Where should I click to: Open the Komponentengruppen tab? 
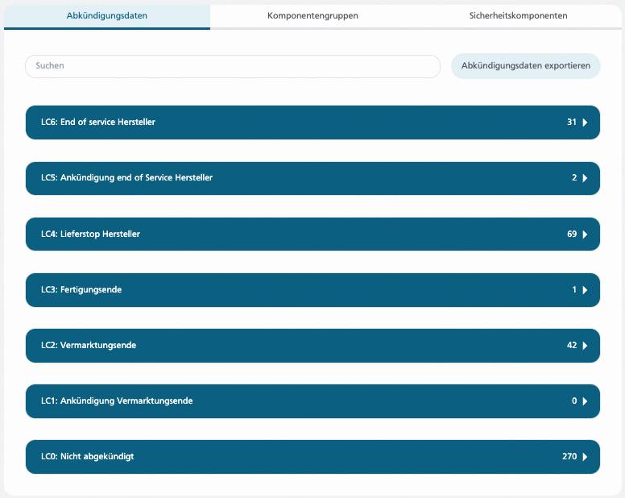(312, 15)
